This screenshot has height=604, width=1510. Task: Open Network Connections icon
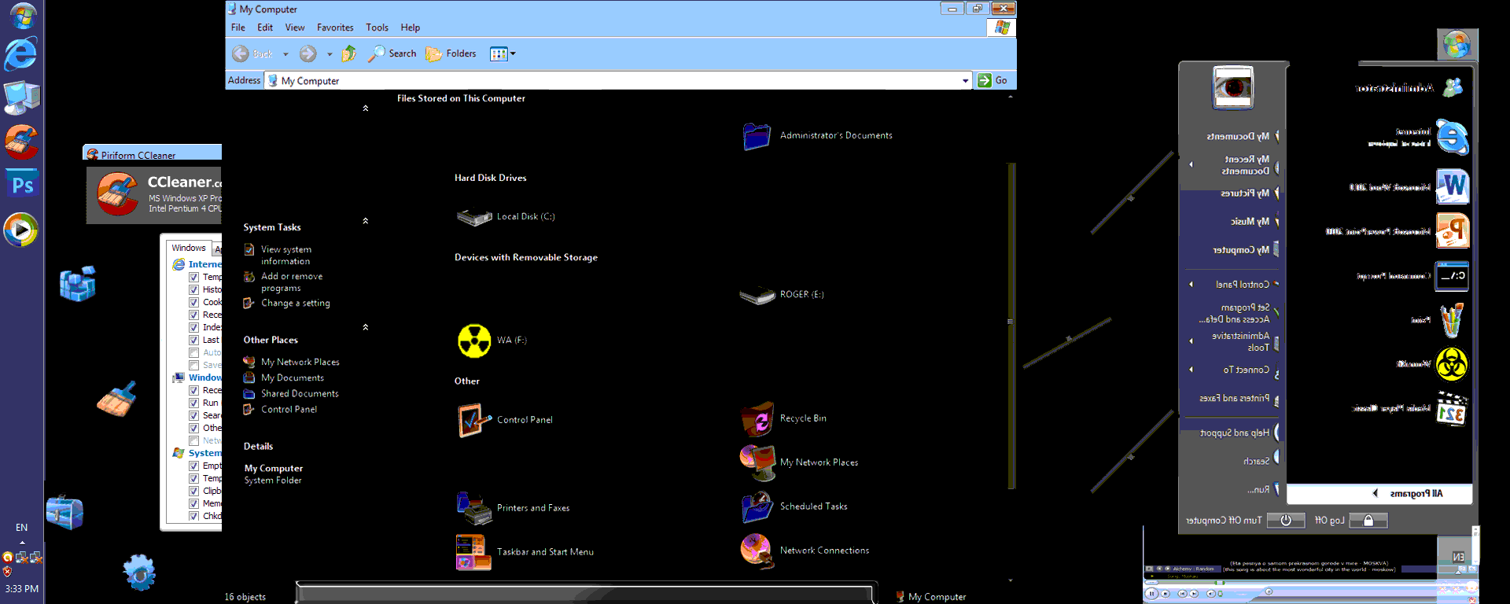tap(757, 551)
